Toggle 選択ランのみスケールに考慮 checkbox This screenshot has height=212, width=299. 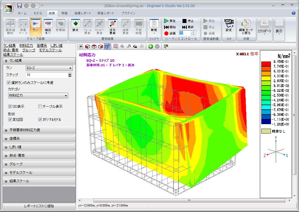click(9, 83)
